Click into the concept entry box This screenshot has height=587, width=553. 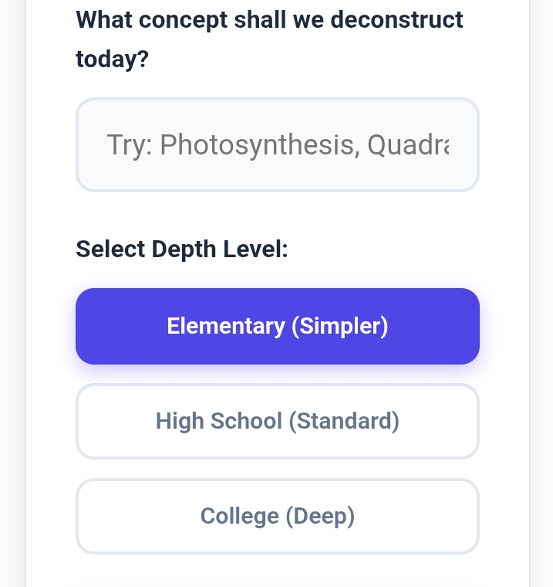[x=278, y=144]
